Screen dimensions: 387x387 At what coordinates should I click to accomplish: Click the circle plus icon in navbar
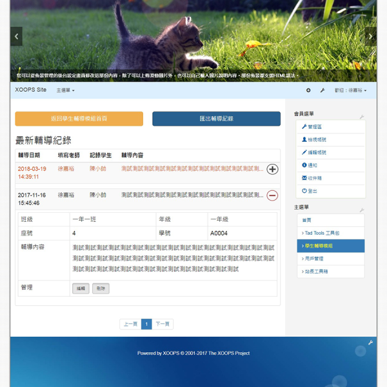tap(308, 90)
